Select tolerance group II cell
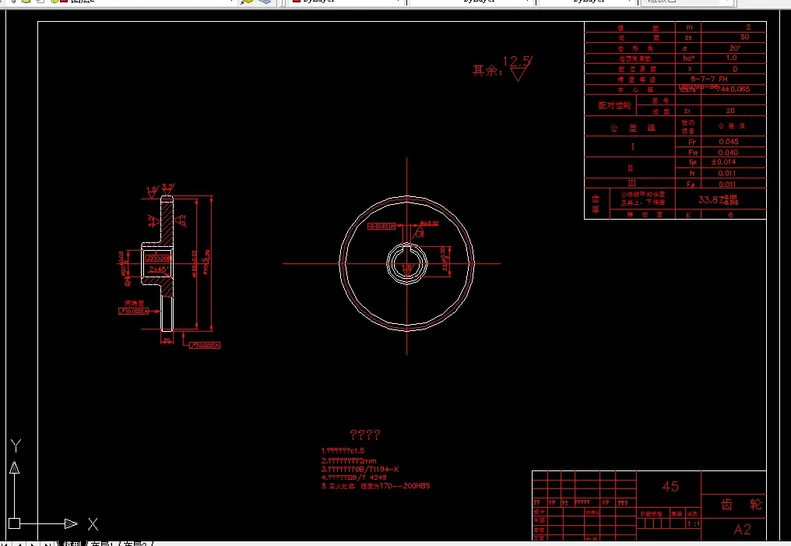The image size is (791, 546). (x=630, y=168)
